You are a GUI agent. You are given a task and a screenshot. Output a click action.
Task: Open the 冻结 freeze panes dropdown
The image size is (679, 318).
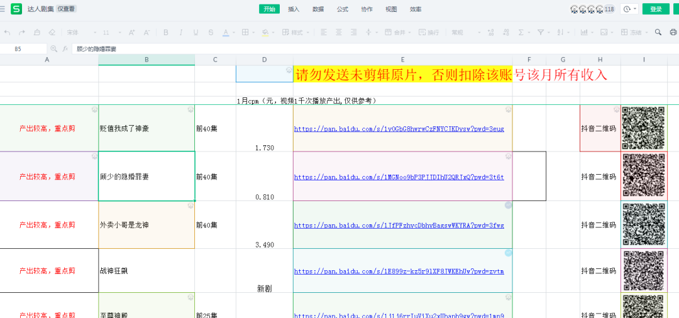(x=634, y=33)
